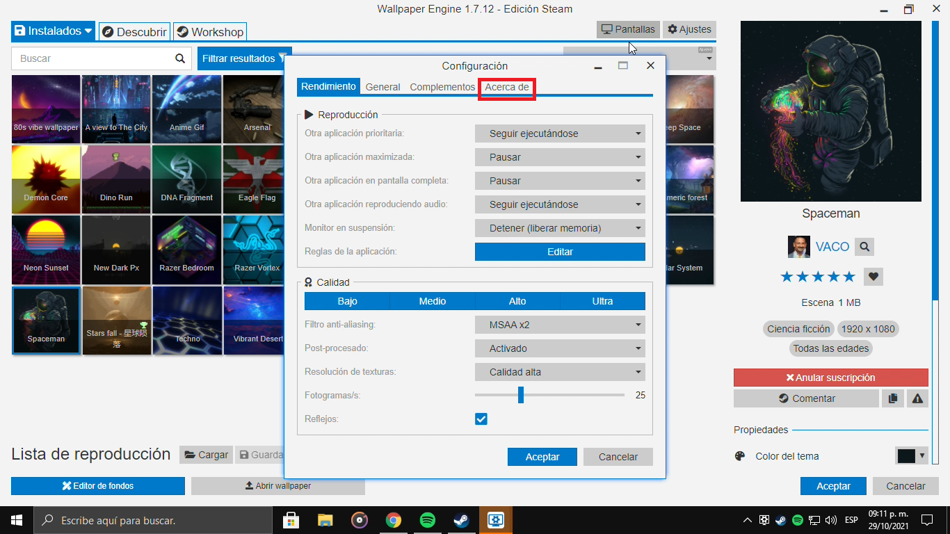Open Otra aplicación maximizada dropdown
The width and height of the screenshot is (950, 534).
click(560, 157)
